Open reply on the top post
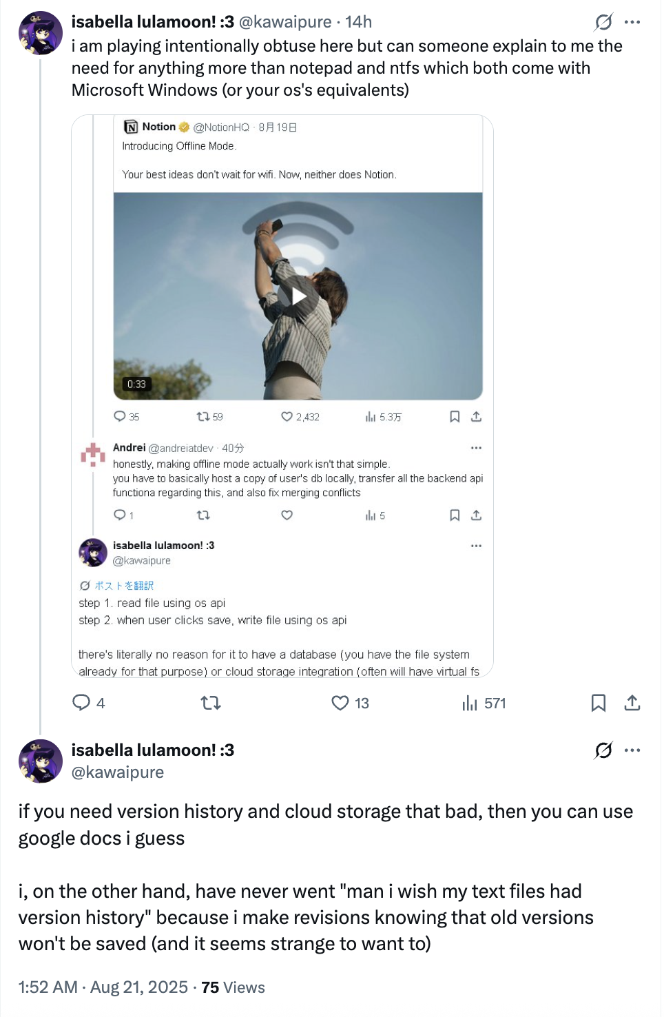This screenshot has height=1017, width=664. [x=82, y=703]
